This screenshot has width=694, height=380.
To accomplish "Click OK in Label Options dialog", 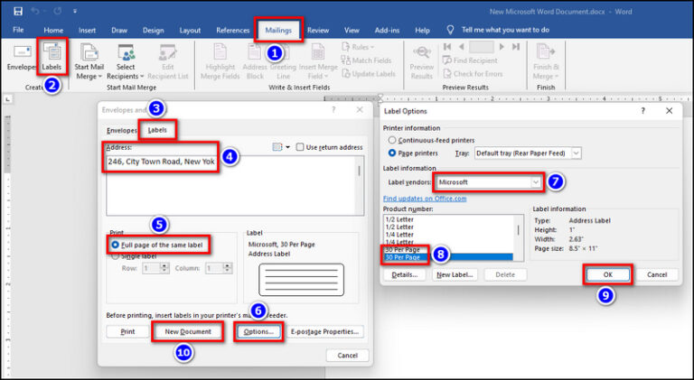I will point(607,274).
